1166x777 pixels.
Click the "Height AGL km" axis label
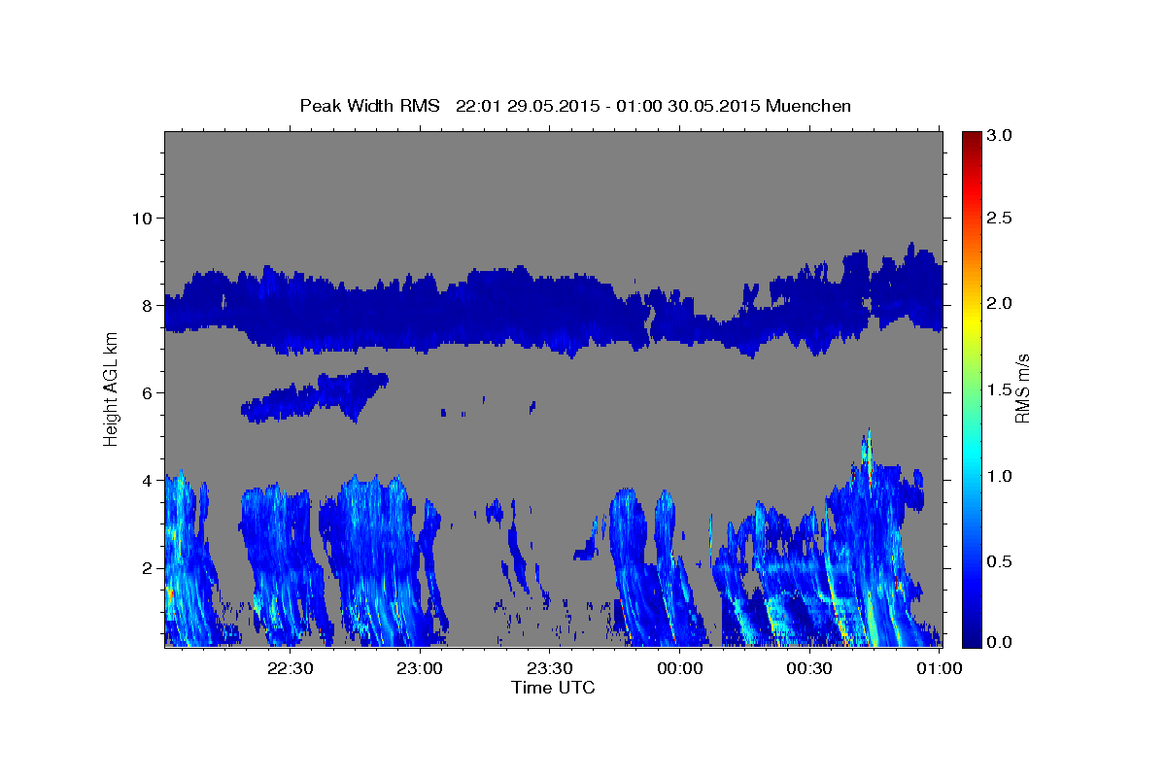pyautogui.click(x=112, y=388)
